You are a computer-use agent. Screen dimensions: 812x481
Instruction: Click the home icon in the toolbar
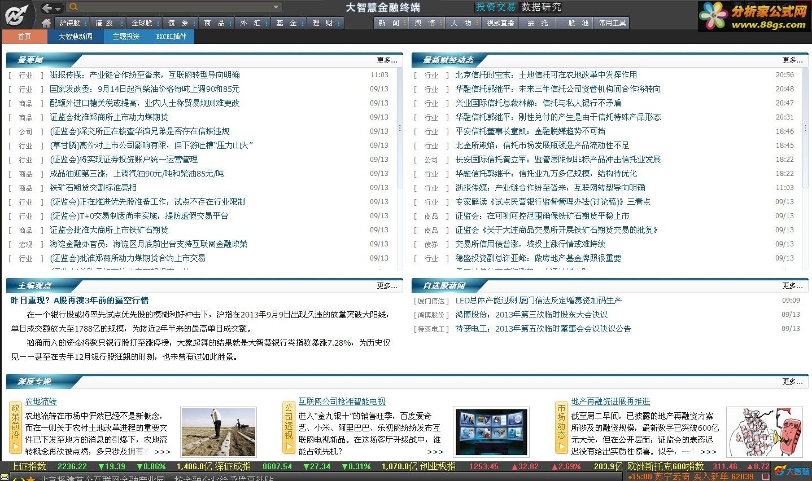coord(47,23)
